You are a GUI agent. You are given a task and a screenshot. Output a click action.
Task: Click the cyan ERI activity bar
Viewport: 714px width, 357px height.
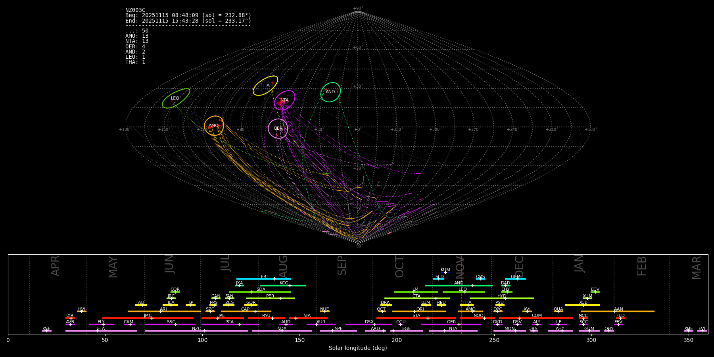click(x=254, y=279)
